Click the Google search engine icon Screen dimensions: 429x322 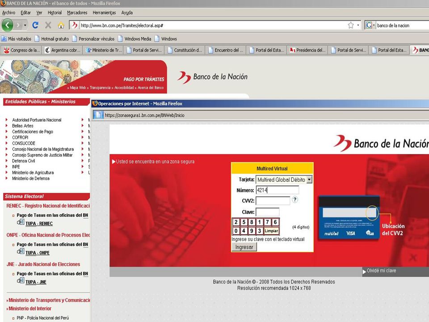point(369,25)
